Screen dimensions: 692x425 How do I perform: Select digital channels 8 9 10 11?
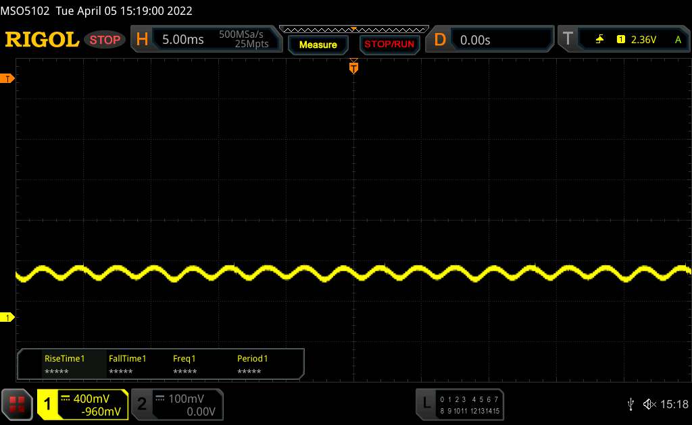click(453, 411)
